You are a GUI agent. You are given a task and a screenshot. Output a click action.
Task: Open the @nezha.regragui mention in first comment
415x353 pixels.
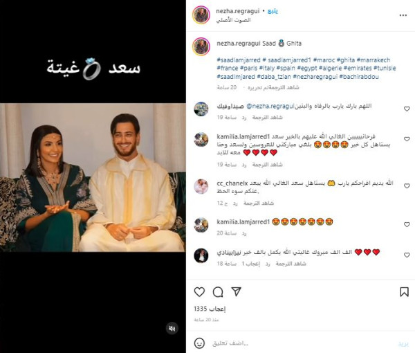(270, 106)
